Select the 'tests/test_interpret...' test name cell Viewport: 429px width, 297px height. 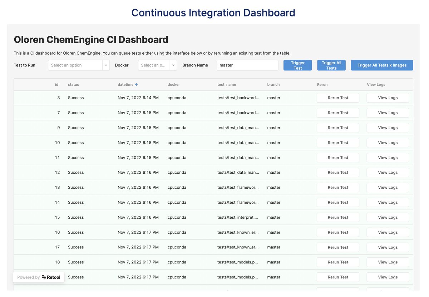(238, 218)
